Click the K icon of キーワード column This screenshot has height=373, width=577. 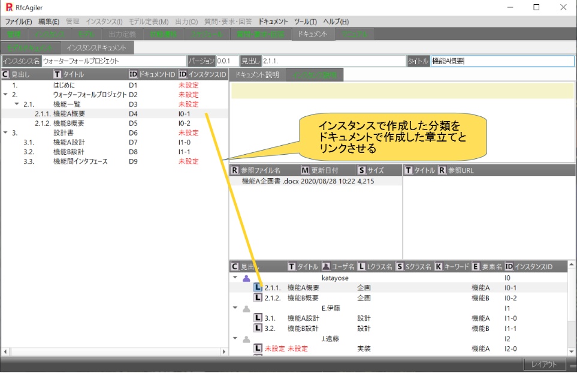tap(438, 266)
